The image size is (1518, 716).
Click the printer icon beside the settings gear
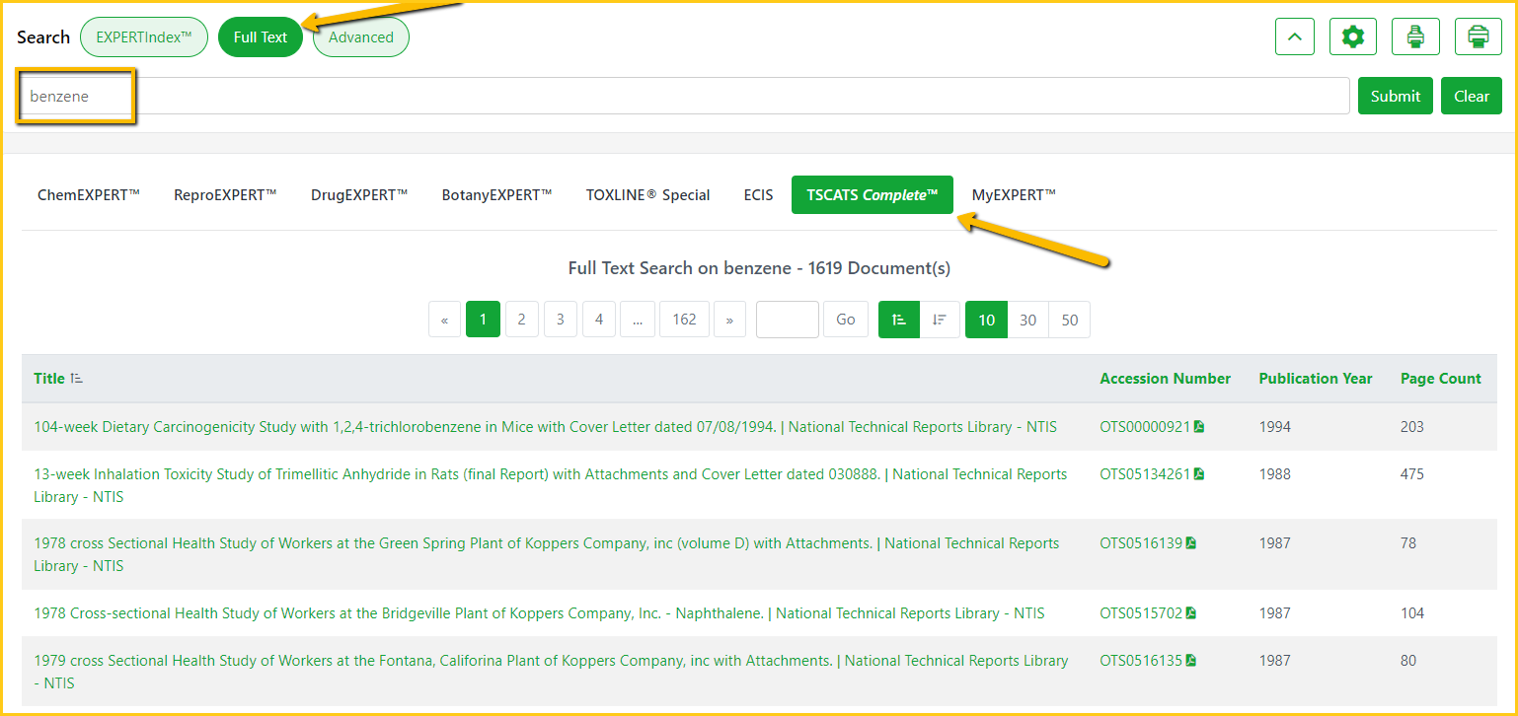pos(1415,37)
